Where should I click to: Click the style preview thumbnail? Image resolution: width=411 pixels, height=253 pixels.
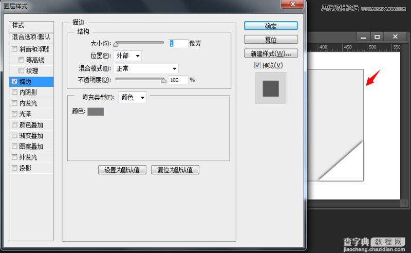pyautogui.click(x=271, y=88)
